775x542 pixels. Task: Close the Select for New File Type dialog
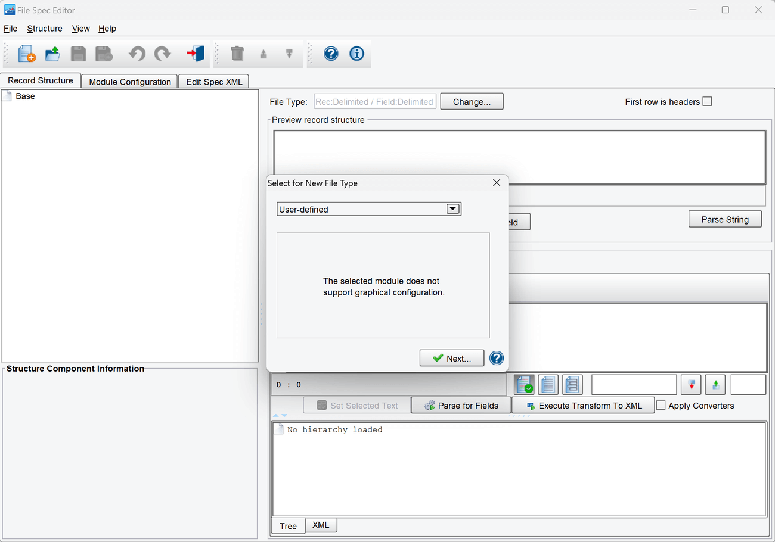tap(497, 183)
